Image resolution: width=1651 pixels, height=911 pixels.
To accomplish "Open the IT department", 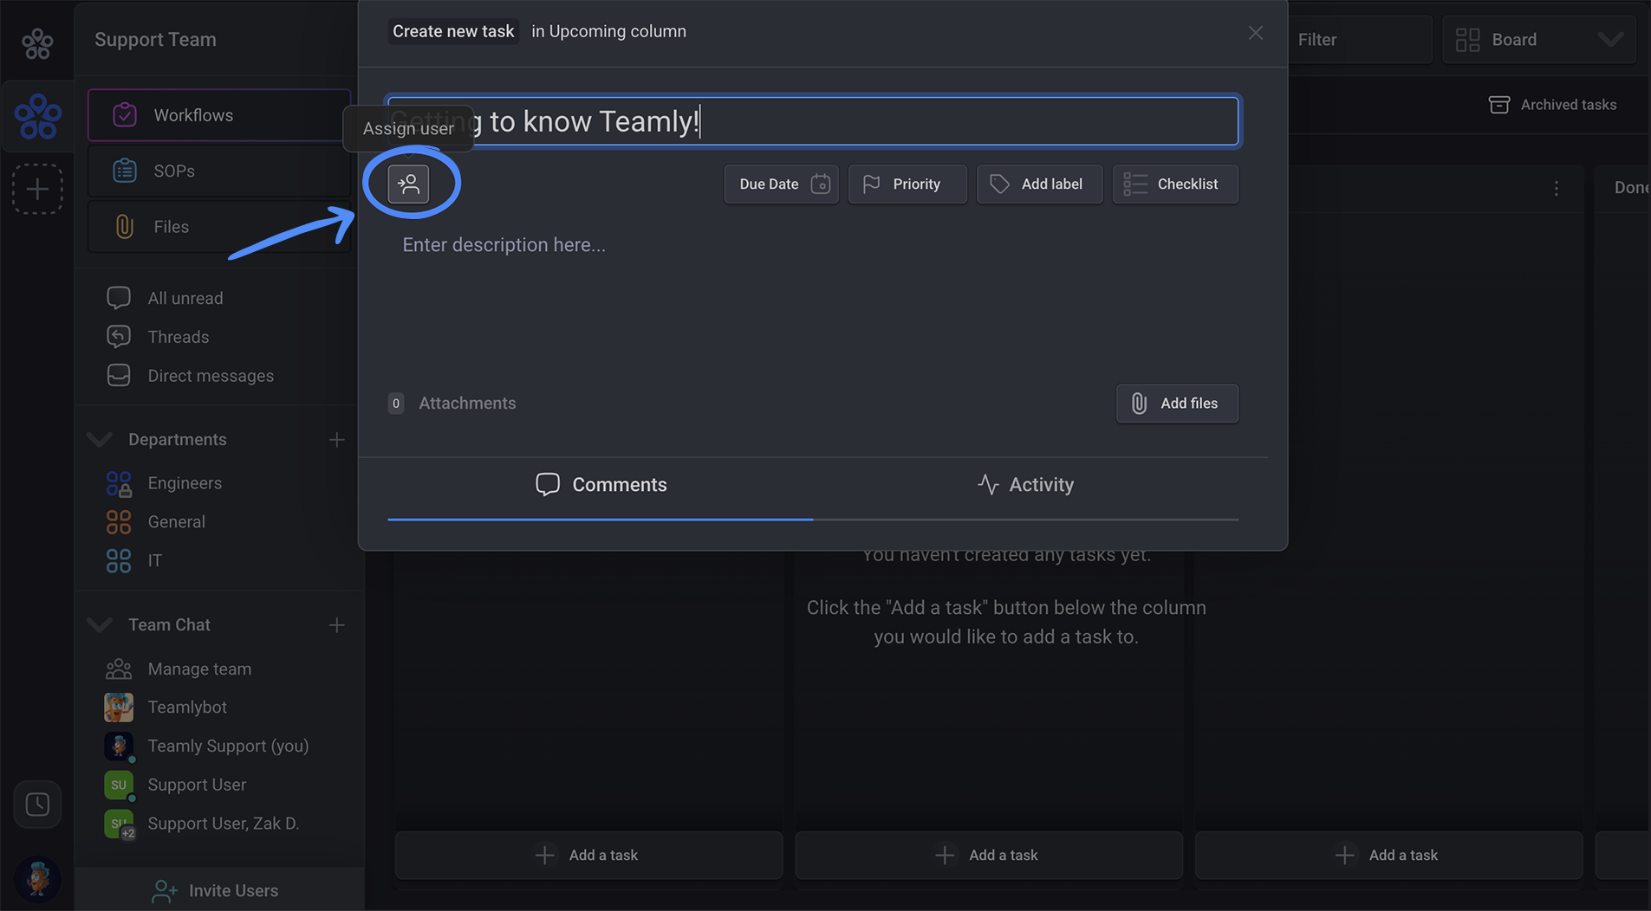I will [133, 561].
